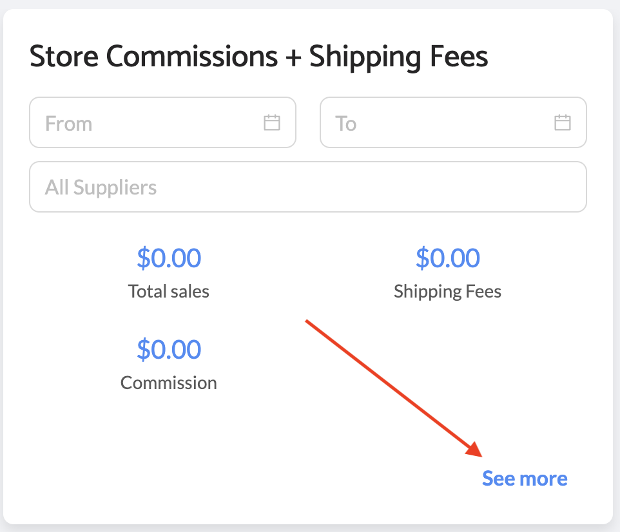Click the See more link

(x=525, y=479)
